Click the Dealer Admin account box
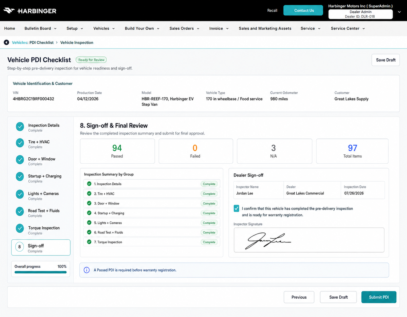Screen dimensions: 407x317 tap(360, 14)
